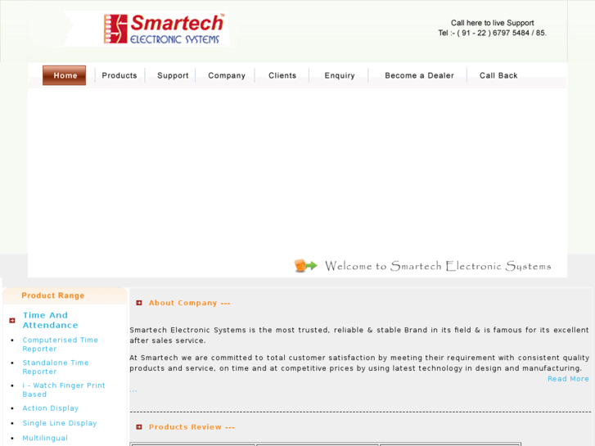Click the Call here to live Support text
Image resolution: width=595 pixels, height=446 pixels.
coord(492,23)
